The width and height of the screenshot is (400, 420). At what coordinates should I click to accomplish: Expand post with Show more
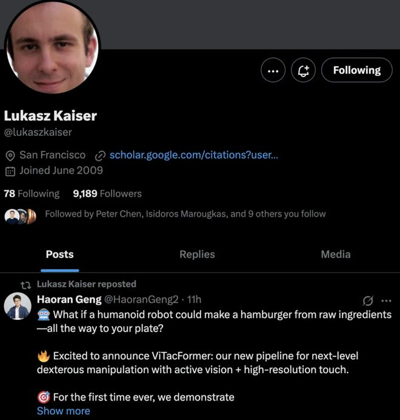(x=63, y=411)
